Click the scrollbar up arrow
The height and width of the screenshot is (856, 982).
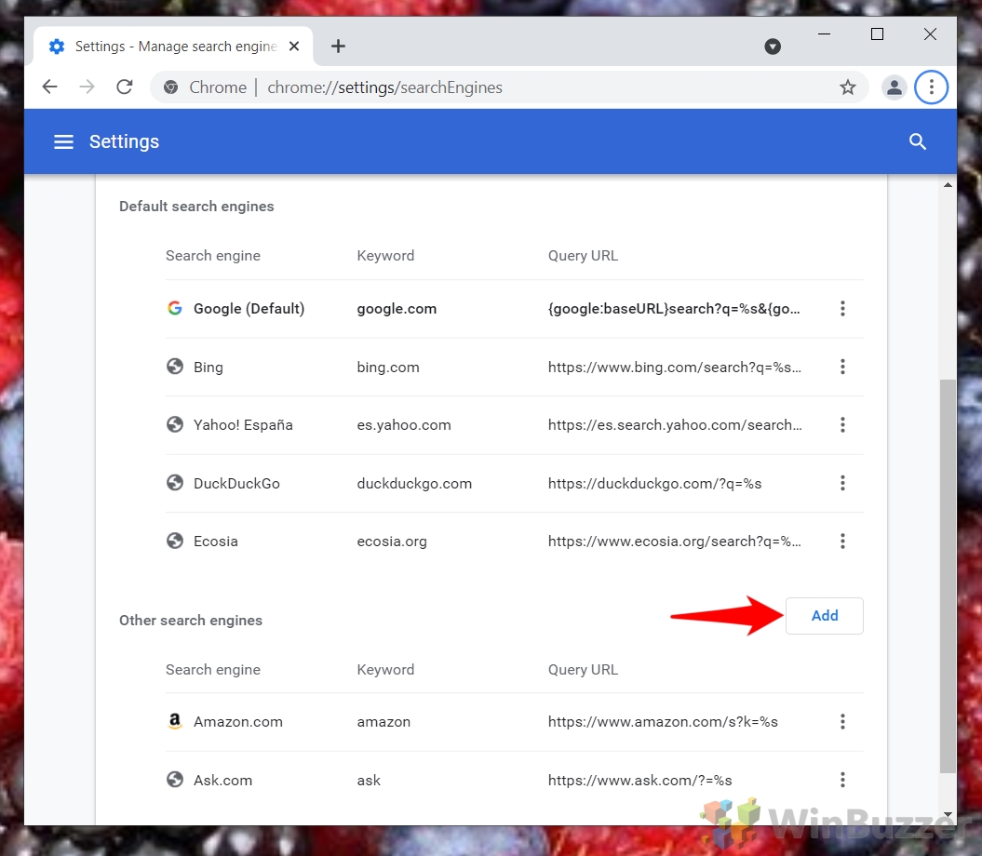[x=948, y=185]
